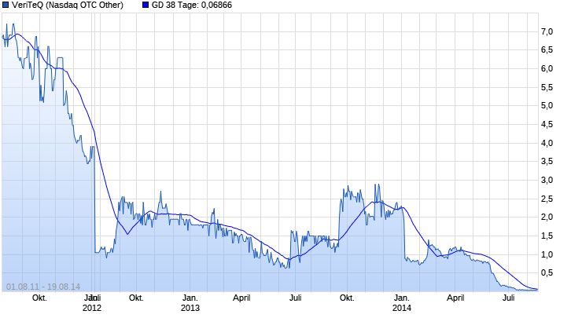Click the April label after Jan. 2014
Viewport: 571px width, 318px height.
(455, 298)
